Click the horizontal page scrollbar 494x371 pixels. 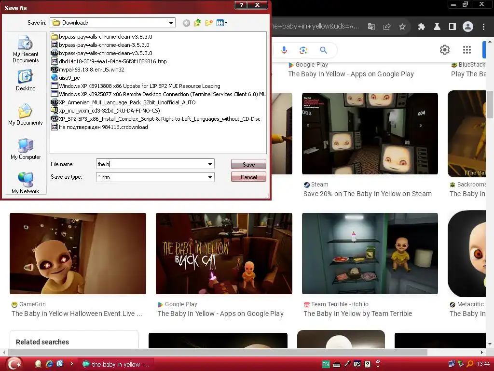click(218, 352)
